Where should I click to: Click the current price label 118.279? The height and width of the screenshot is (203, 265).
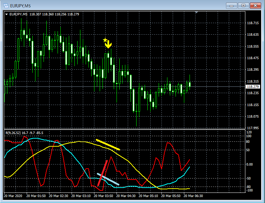[x=253, y=86]
